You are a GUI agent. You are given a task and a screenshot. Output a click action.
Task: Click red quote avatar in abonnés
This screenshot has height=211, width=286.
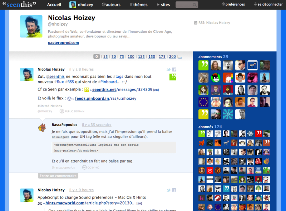(x=258, y=134)
